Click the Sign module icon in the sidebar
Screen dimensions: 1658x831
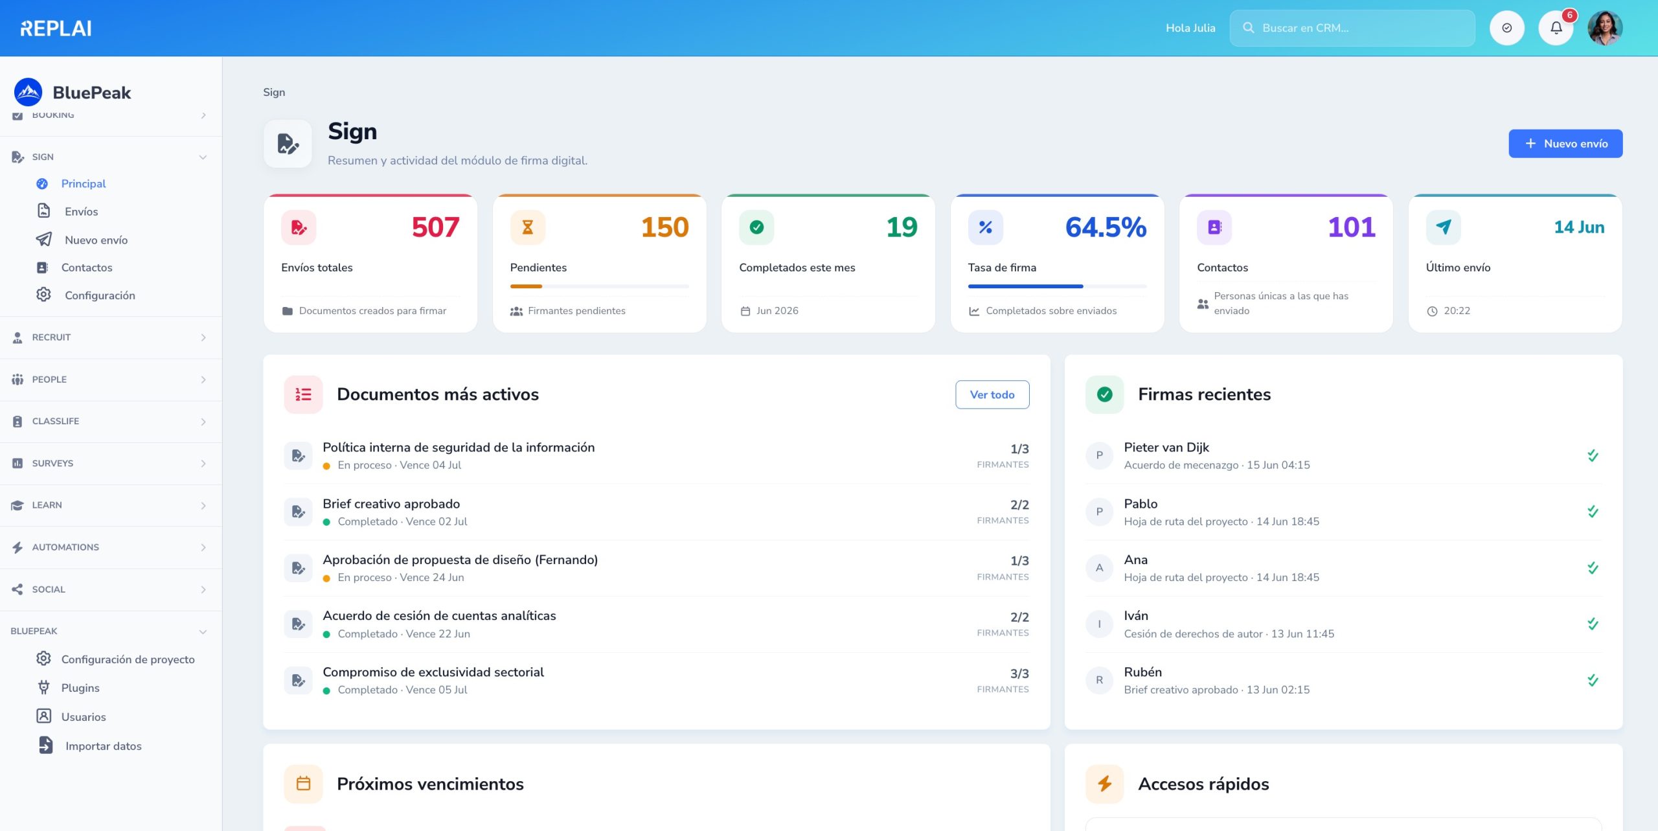pos(17,157)
